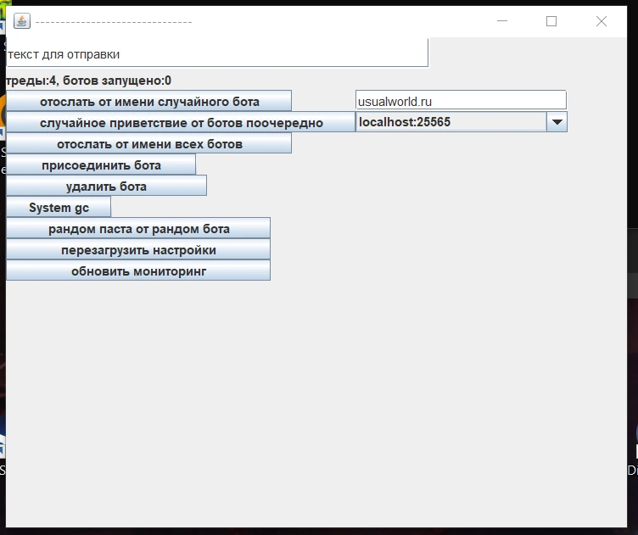This screenshot has width=638, height=535.
Task: Focus the 'текст для отправки' text field
Action: (x=216, y=53)
